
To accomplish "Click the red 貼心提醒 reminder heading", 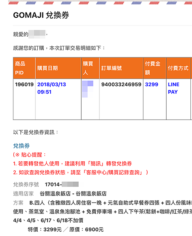I will 29,155.
